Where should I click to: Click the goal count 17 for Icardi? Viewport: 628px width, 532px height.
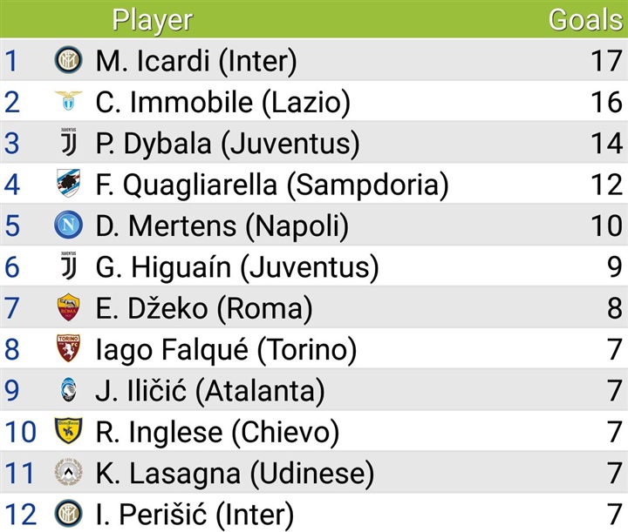tap(605, 62)
